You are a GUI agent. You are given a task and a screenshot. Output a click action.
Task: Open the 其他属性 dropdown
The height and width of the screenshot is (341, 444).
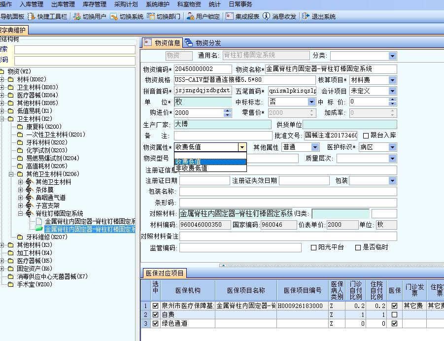(x=315, y=147)
